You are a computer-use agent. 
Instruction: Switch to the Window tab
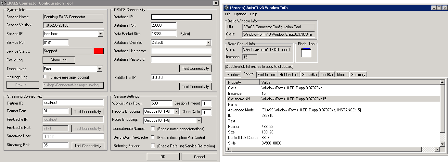(x=233, y=75)
